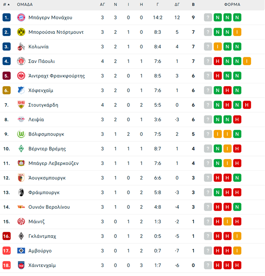265x276 pixels.
Task: Click Dortmund's orange Ι draw form badge
Action: (x=237, y=32)
